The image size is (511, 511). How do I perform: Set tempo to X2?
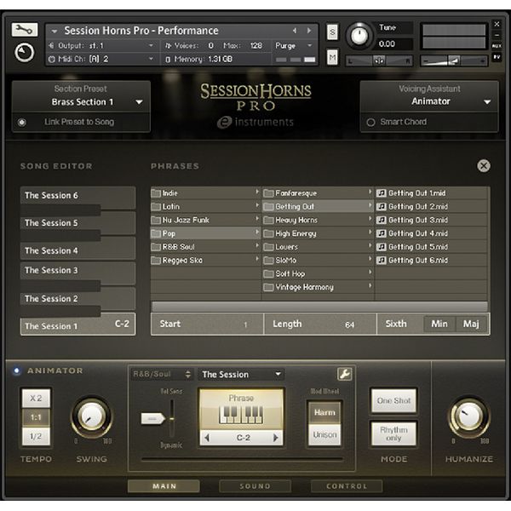36,399
